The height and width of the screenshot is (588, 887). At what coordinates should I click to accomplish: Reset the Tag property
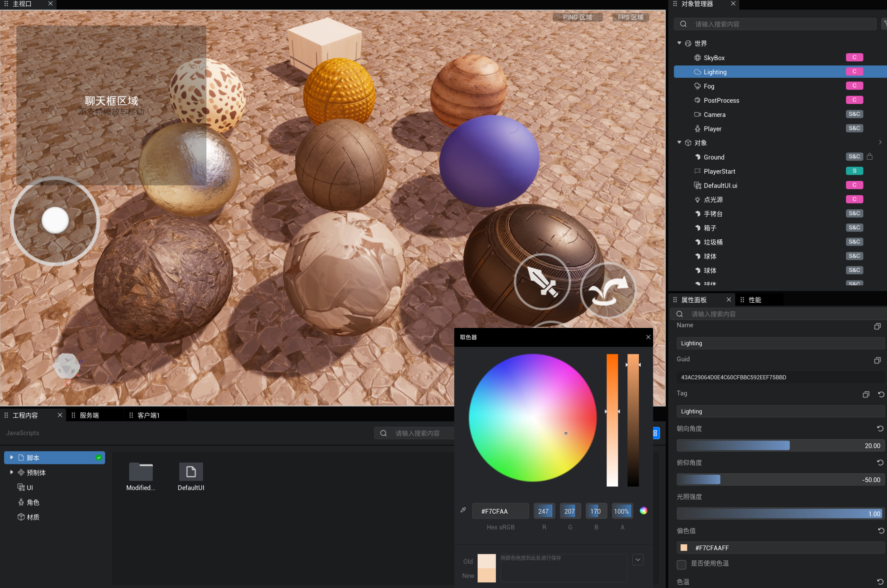click(881, 394)
